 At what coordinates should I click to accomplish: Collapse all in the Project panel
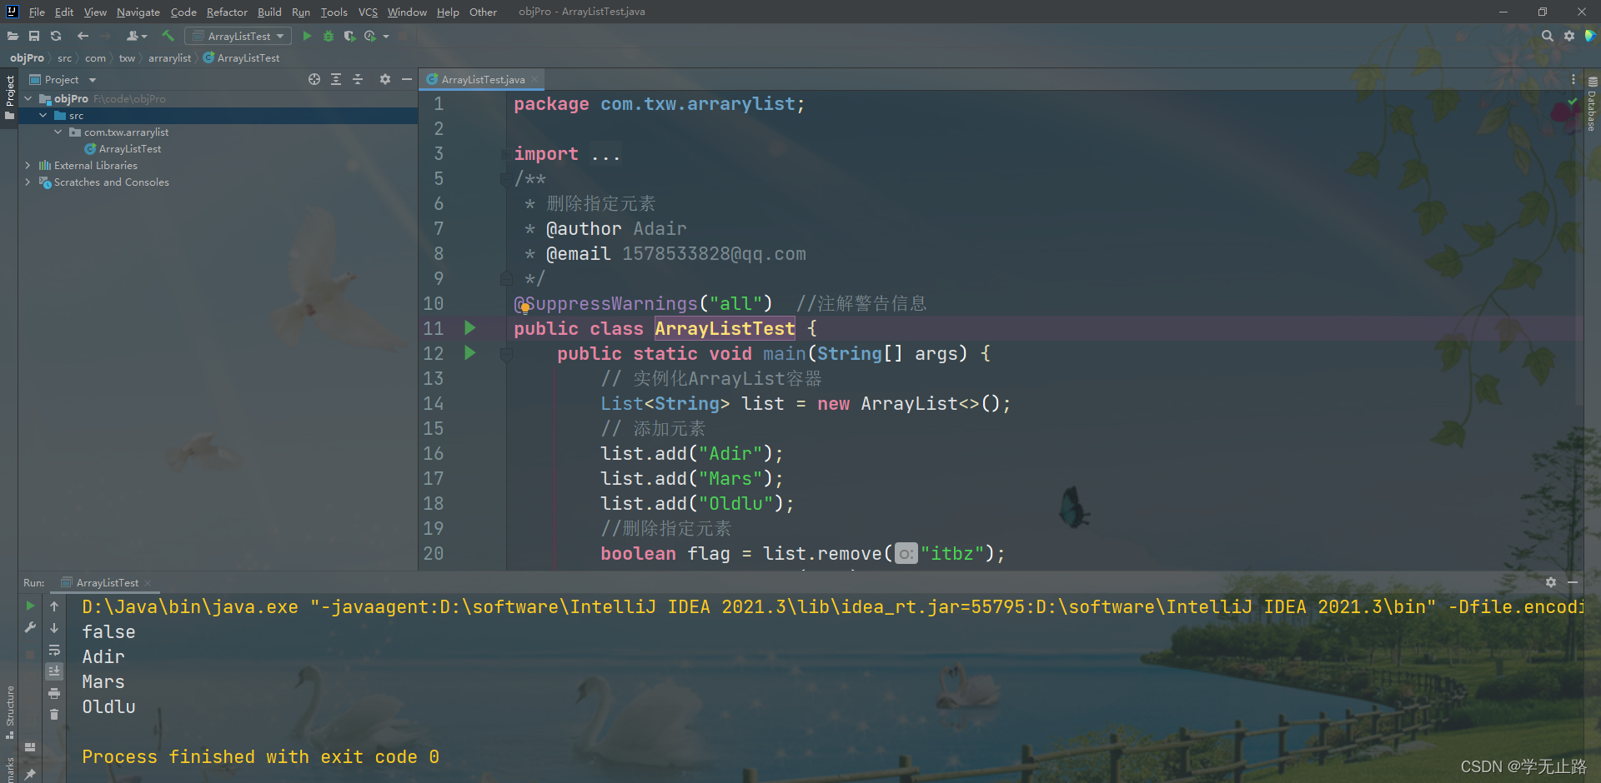pyautogui.click(x=358, y=79)
